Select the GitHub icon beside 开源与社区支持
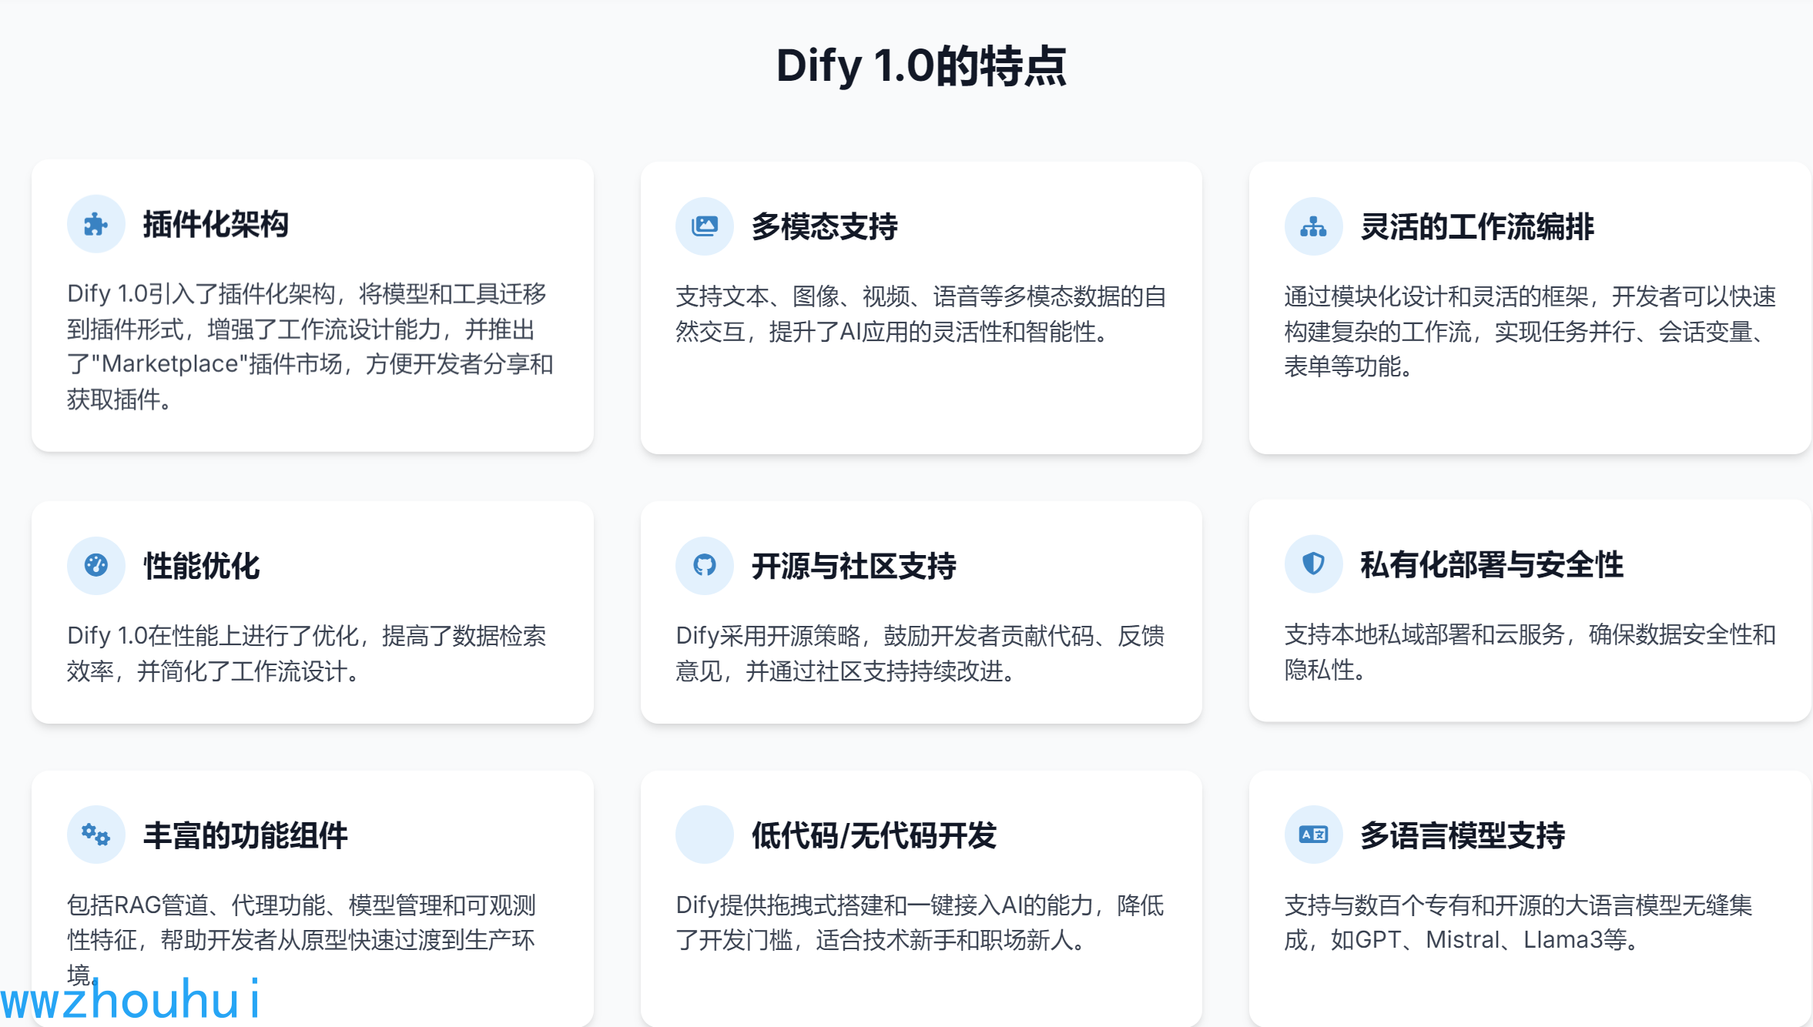This screenshot has height=1027, width=1813. [703, 565]
